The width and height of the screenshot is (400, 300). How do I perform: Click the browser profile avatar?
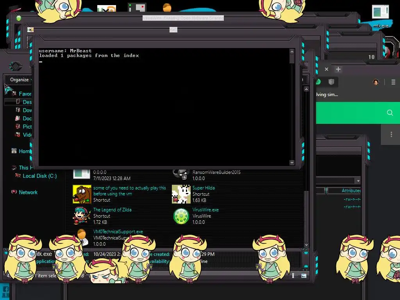tap(376, 82)
